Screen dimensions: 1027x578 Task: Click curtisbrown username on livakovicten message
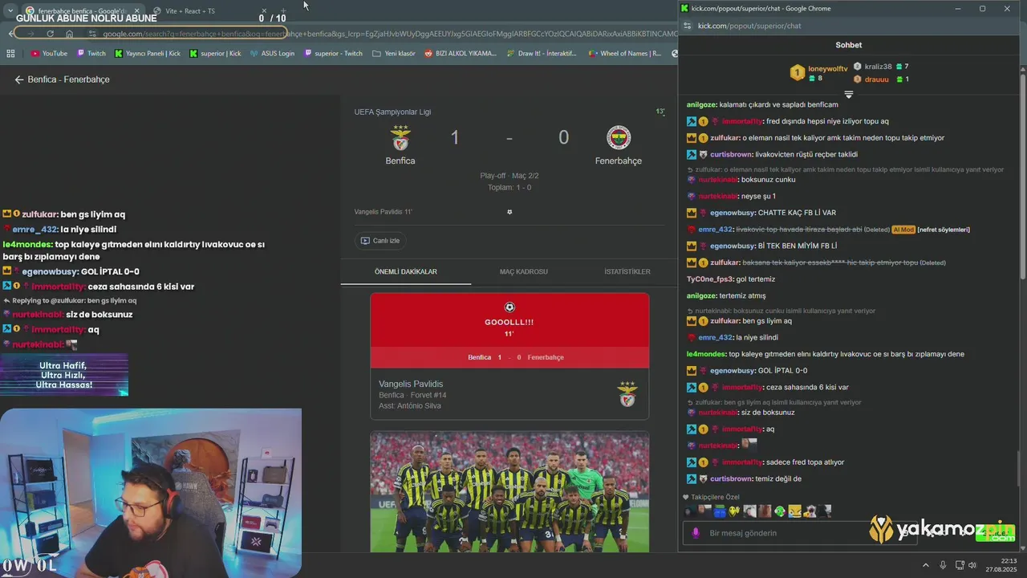point(730,154)
